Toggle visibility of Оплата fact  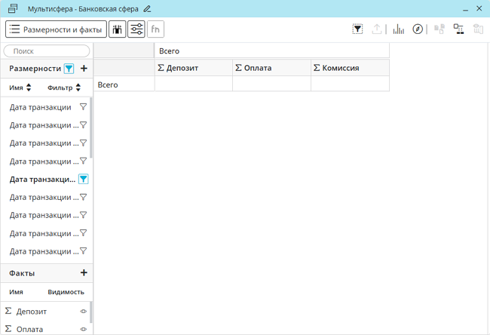coord(84,330)
